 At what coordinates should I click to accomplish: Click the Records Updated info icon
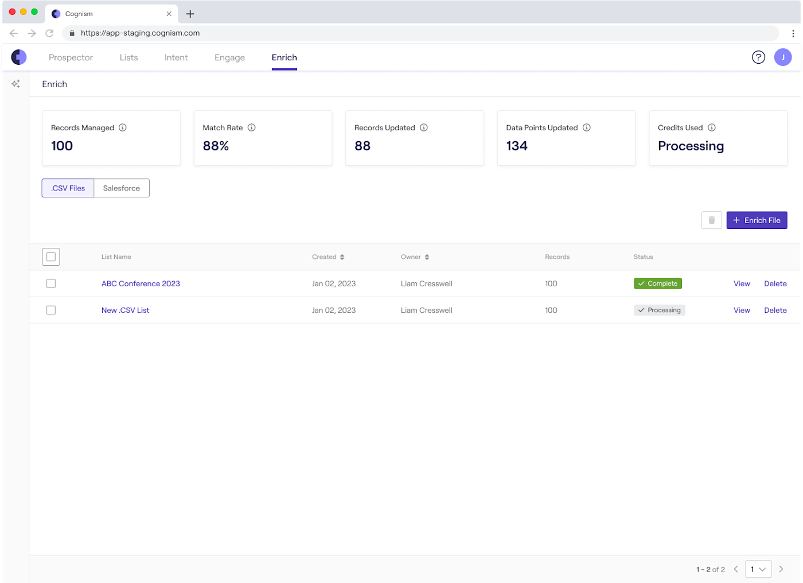(424, 127)
